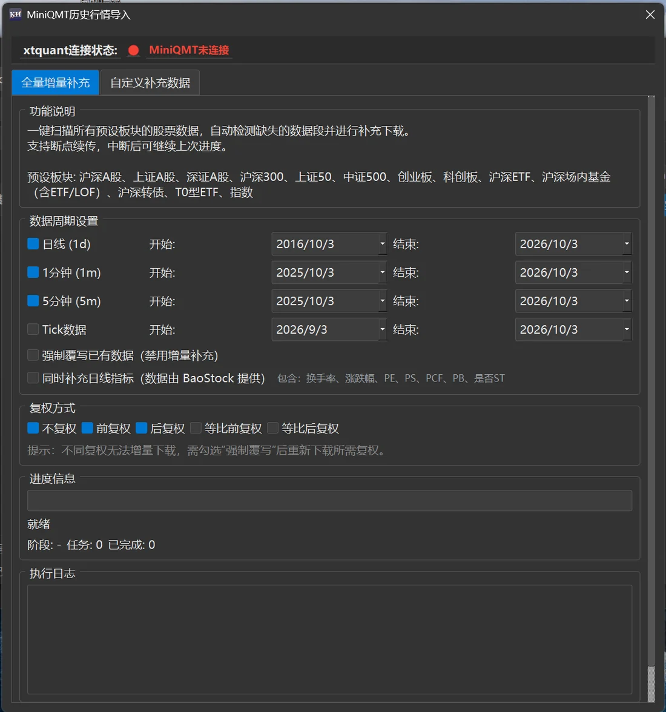
Task: Open the 自定义补充数据 tab
Action: pos(150,82)
